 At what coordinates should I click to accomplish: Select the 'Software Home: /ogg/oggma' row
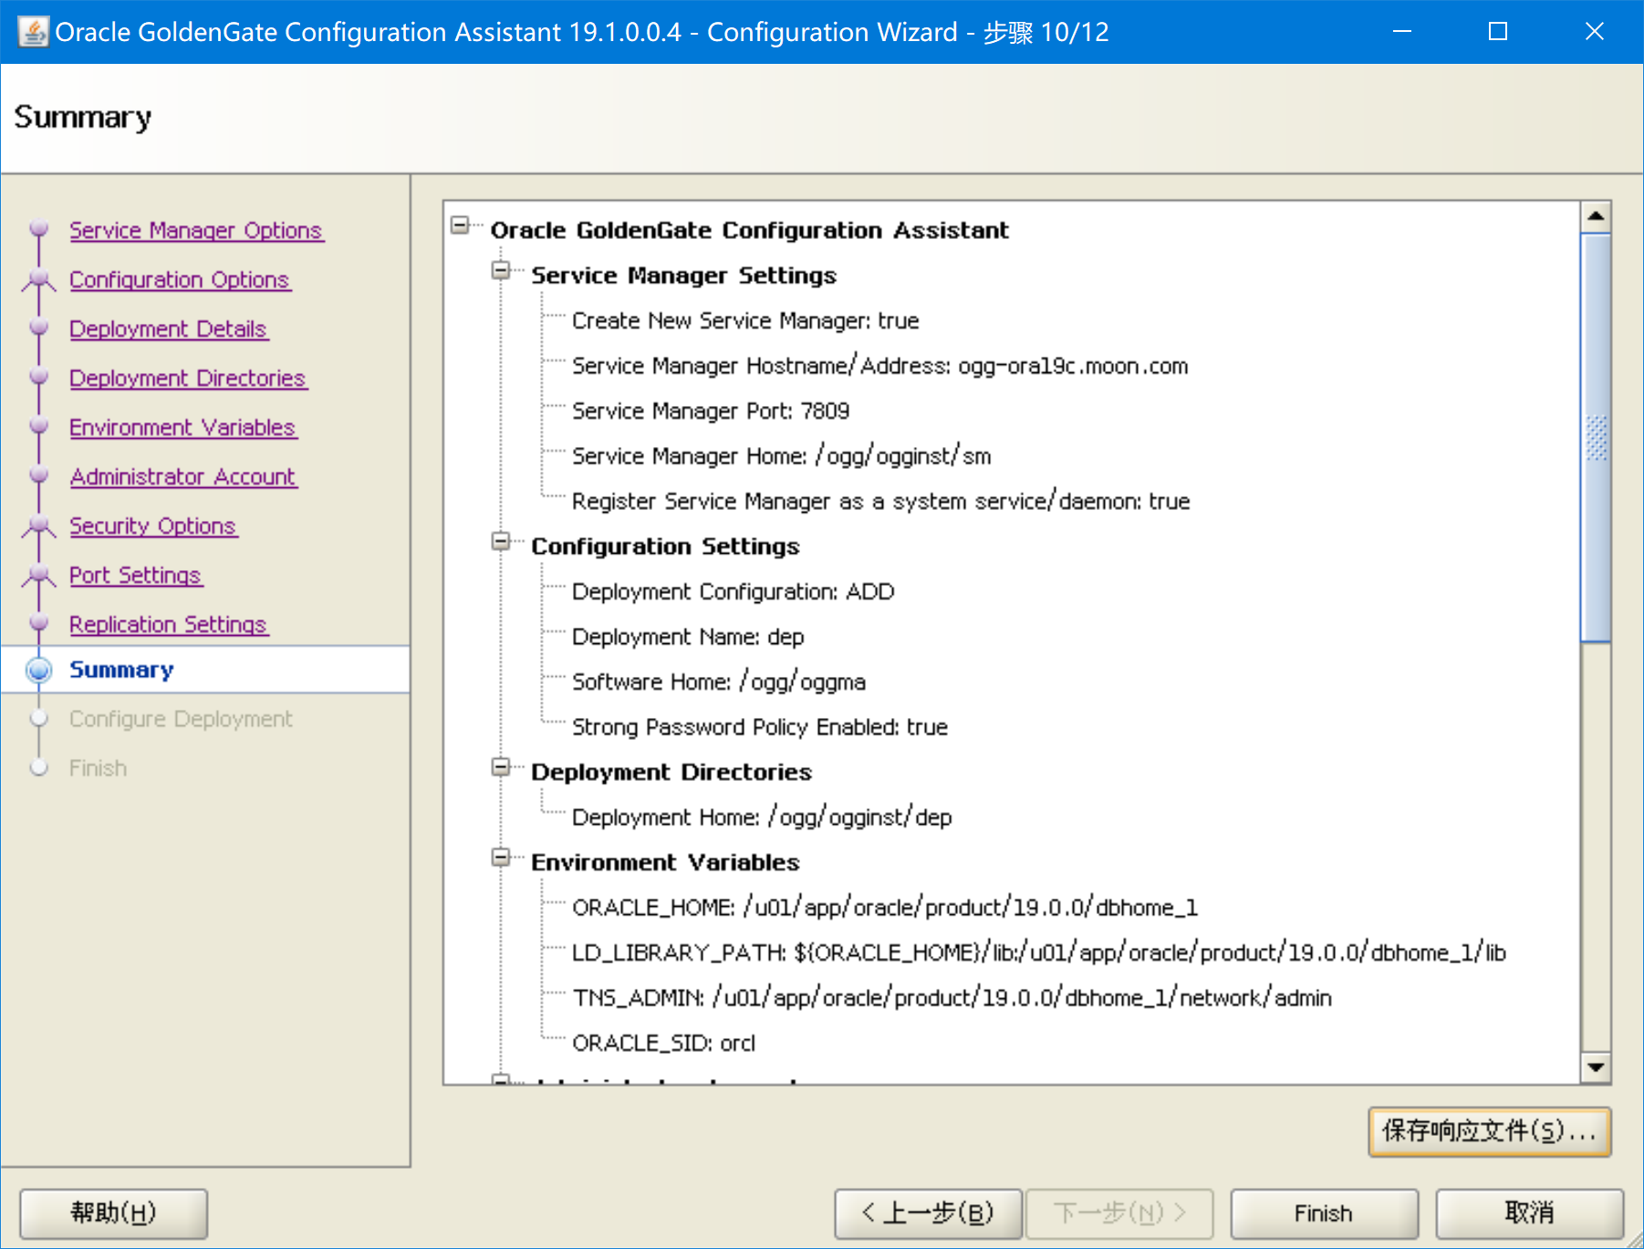719,682
